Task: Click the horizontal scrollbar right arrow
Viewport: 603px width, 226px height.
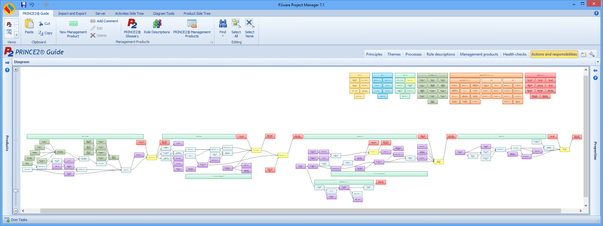Action: coord(580,211)
